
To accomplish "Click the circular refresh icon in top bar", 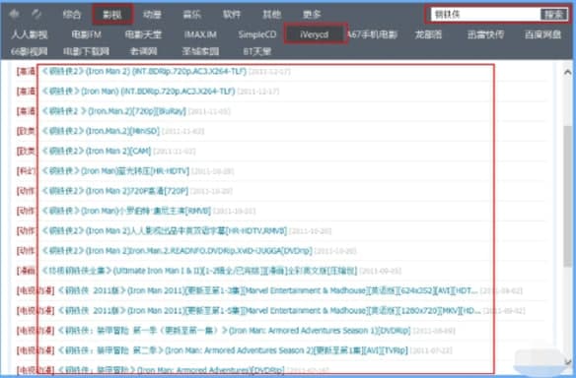I will [36, 15].
